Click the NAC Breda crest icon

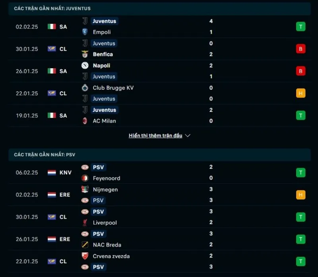tap(85, 245)
